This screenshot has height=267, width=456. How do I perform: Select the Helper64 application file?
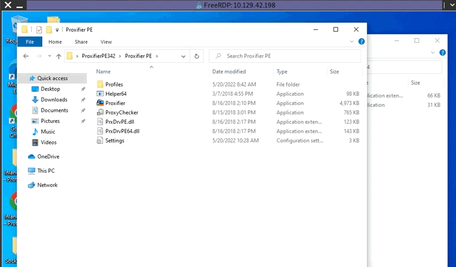tap(116, 94)
